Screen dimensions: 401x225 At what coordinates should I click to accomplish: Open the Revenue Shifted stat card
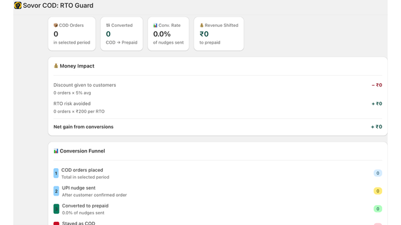pyautogui.click(x=219, y=34)
